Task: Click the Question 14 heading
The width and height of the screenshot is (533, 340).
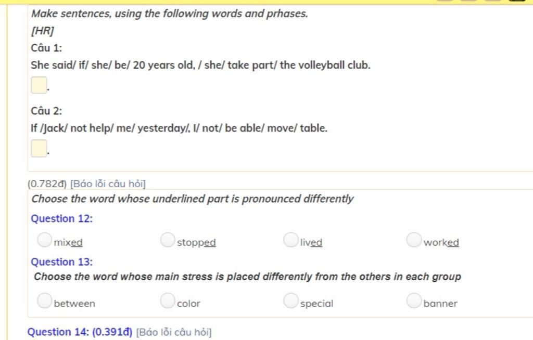Action: [x=80, y=332]
